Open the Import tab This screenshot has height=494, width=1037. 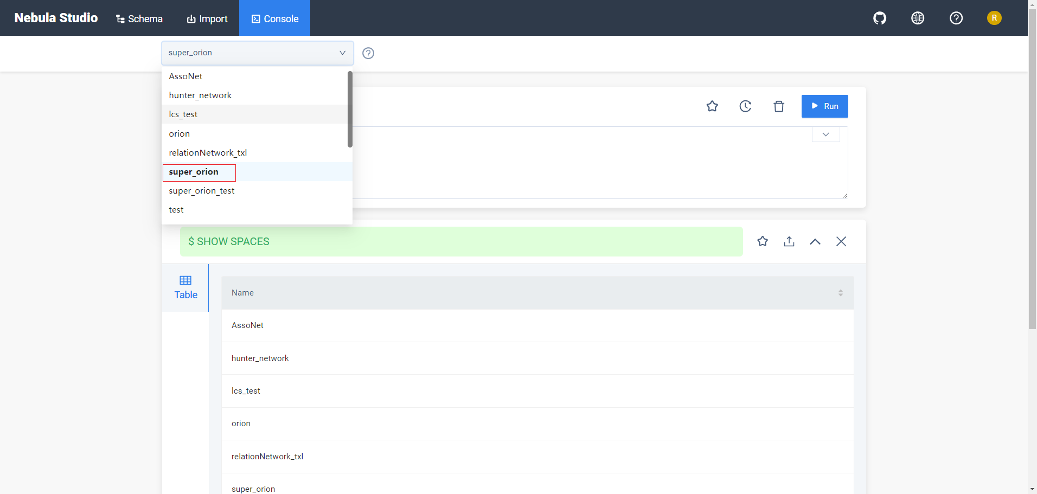(207, 18)
